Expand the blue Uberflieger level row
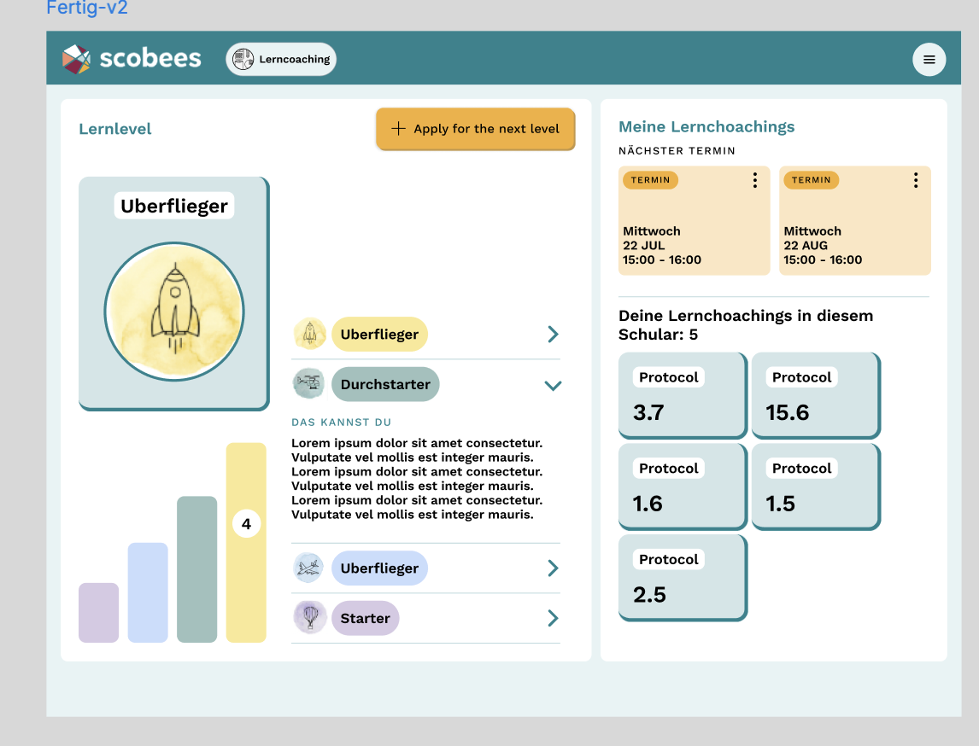The image size is (979, 746). tap(553, 568)
